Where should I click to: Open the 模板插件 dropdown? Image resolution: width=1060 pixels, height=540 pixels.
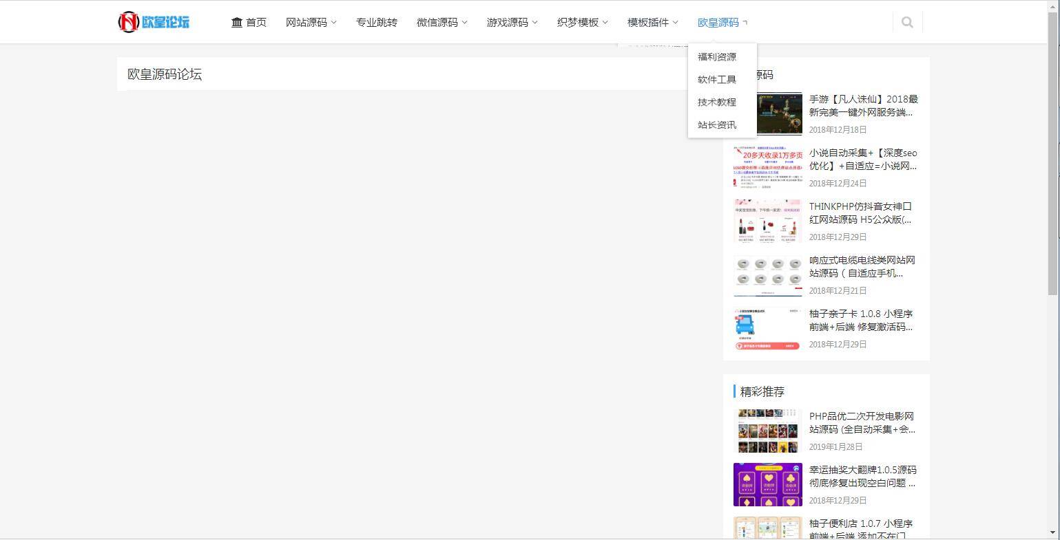pos(649,21)
